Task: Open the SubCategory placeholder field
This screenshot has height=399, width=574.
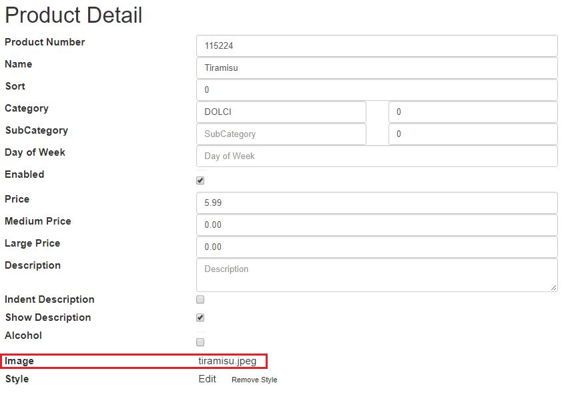Action: click(x=281, y=134)
